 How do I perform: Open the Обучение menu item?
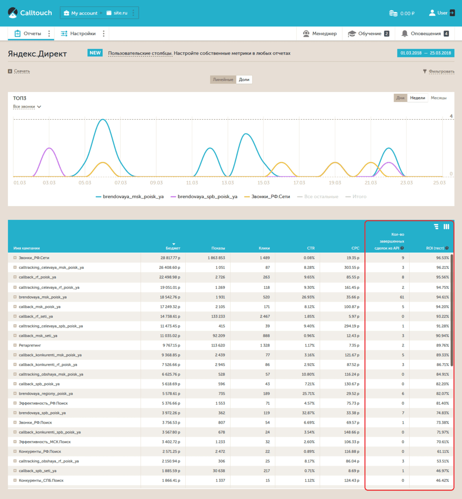[x=369, y=33]
